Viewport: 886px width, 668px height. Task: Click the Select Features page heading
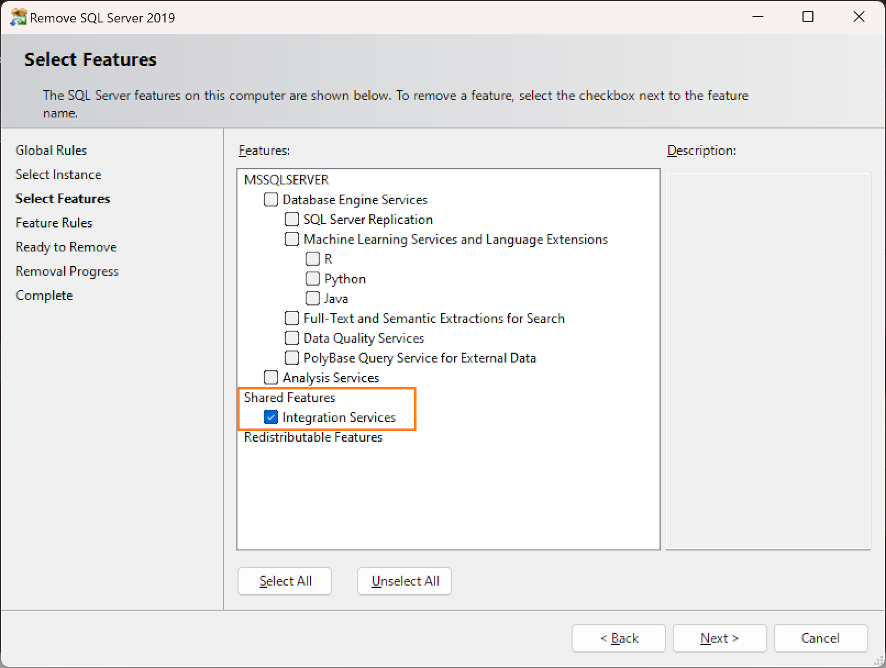(91, 60)
